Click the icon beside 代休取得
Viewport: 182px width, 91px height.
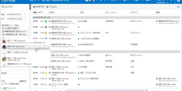coord(79,67)
